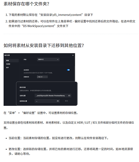139x162 pixels.
Task: Click heading 如何将素材从安装目录下迁移到其他位置
Action: 44,45
